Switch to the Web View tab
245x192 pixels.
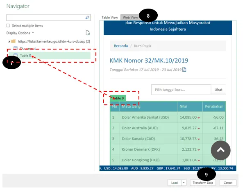pyautogui.click(x=130, y=18)
